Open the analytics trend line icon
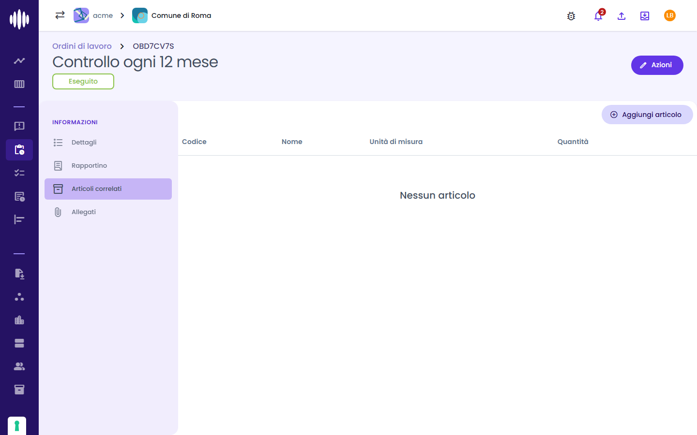Image resolution: width=697 pixels, height=435 pixels. (x=19, y=61)
